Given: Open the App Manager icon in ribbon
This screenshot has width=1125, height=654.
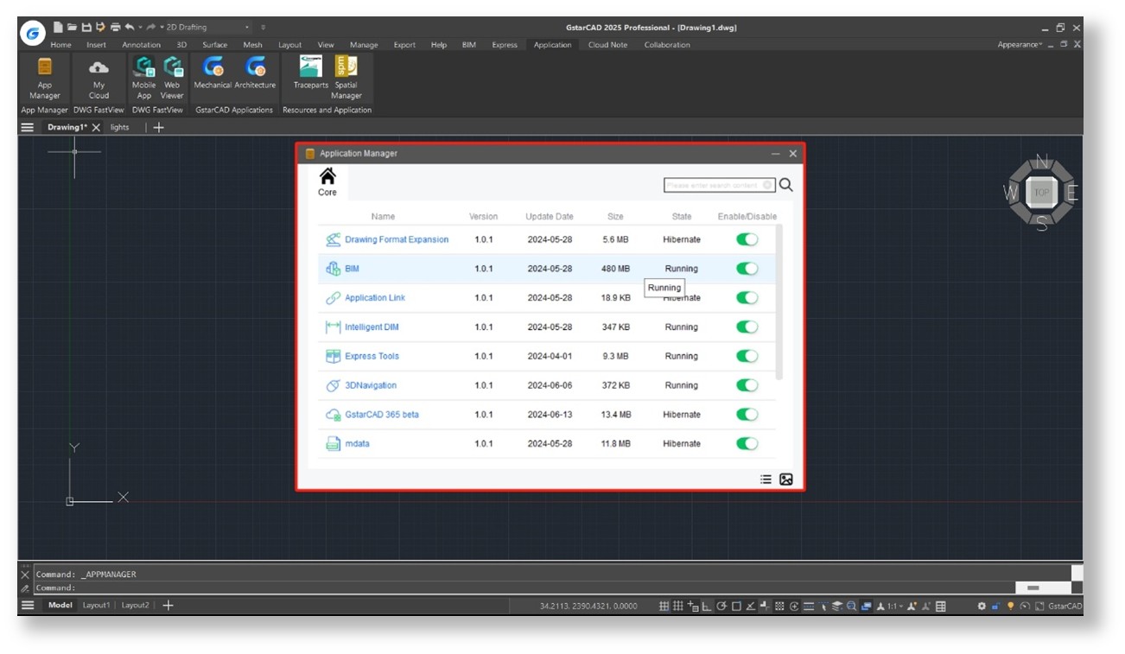Looking at the screenshot, I should pyautogui.click(x=45, y=67).
